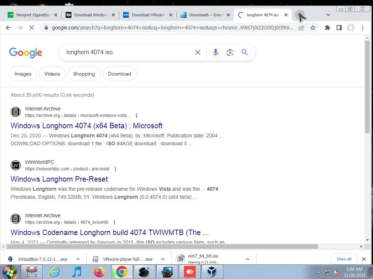
Task: Click the muted volume tray icon
Action: 336,272
